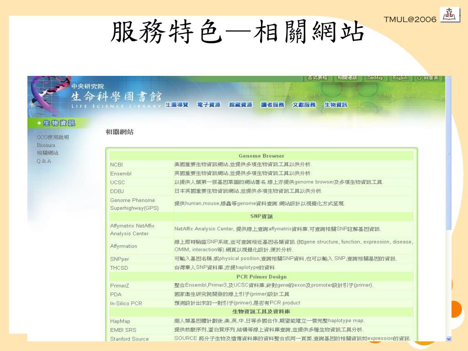Image resolution: width=468 pixels, height=351 pixels.
Task: Click the 生物資訊 sidebar section title
Action: pos(59,123)
